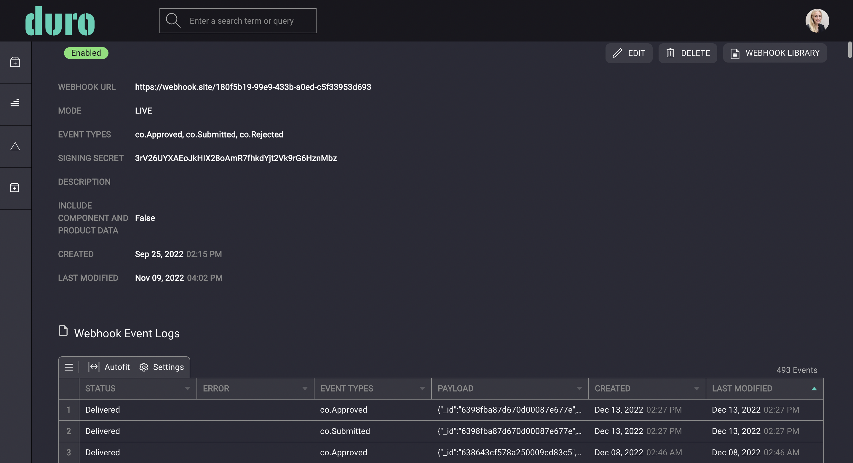Open the export icon in the sidebar
Screen dimensions: 853x463
point(15,188)
